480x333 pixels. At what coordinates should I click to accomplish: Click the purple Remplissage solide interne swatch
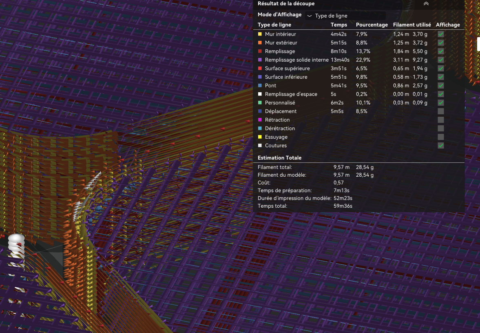coord(260,60)
